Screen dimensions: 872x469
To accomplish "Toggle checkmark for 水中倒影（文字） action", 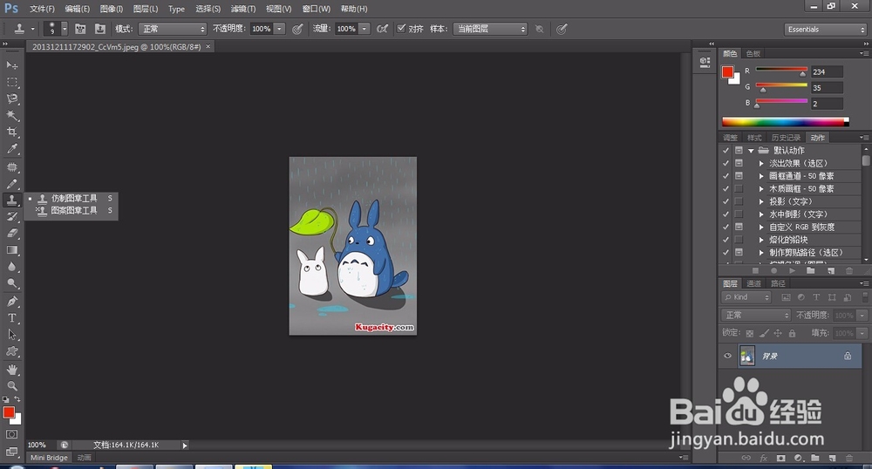I will pyautogui.click(x=726, y=214).
